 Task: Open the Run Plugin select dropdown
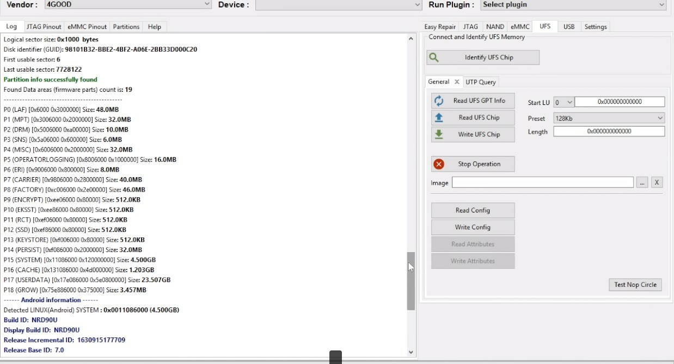coord(573,4)
